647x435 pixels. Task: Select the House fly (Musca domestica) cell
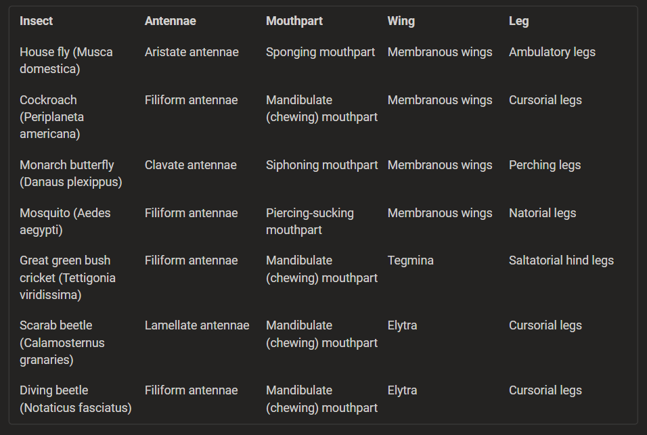click(66, 60)
